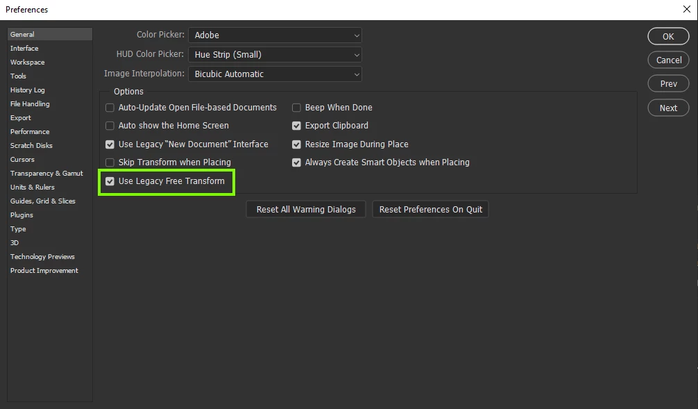
Task: Uncheck Always Create Smart Objects when Placing
Action: click(x=296, y=162)
